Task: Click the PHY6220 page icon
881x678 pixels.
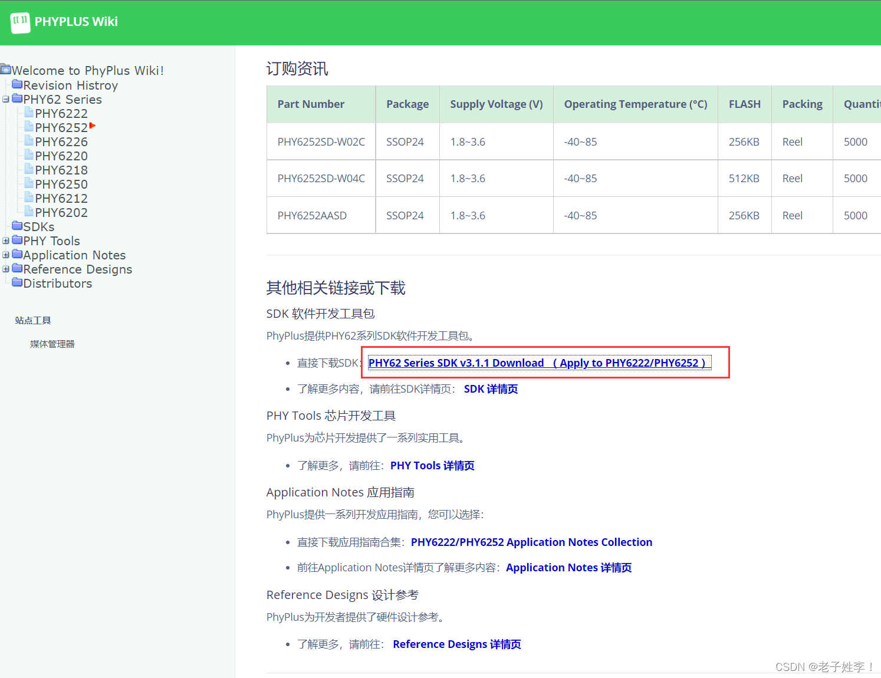Action: [x=29, y=154]
